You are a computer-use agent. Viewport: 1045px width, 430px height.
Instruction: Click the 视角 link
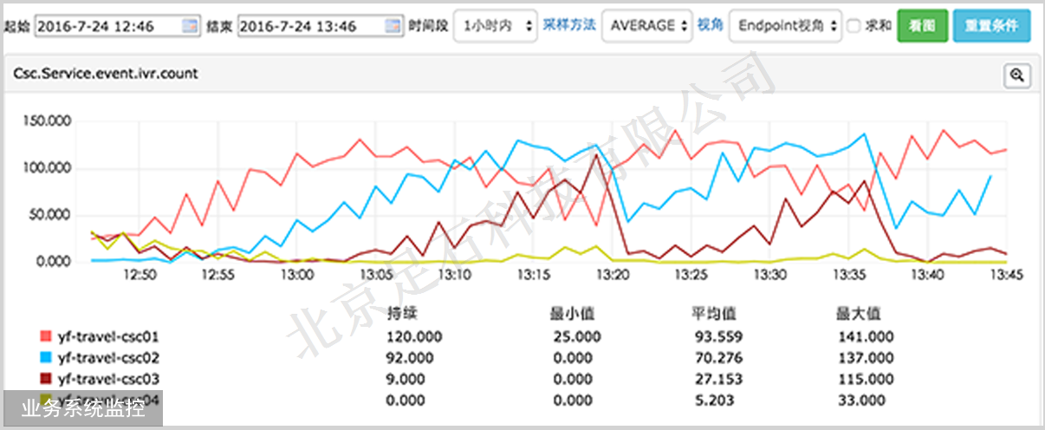tap(711, 25)
